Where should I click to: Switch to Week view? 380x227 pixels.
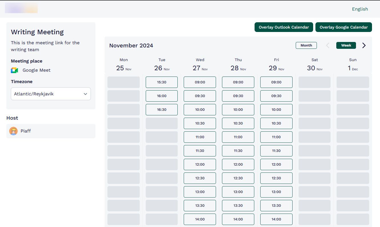pos(346,45)
